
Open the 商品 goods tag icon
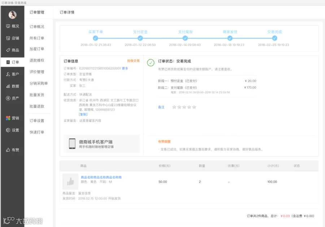point(8,50)
